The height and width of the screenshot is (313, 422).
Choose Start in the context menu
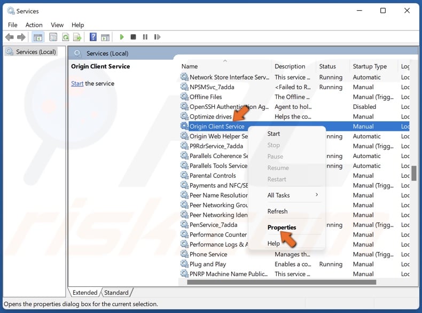point(287,134)
